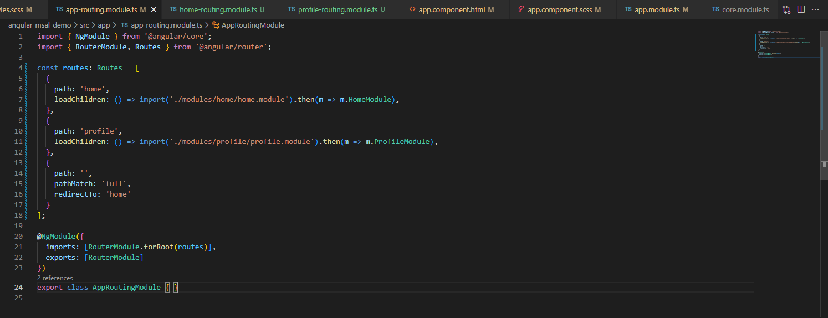Close the app-routing.module.ts tab
Image resolution: width=828 pixels, height=318 pixels.
(154, 10)
